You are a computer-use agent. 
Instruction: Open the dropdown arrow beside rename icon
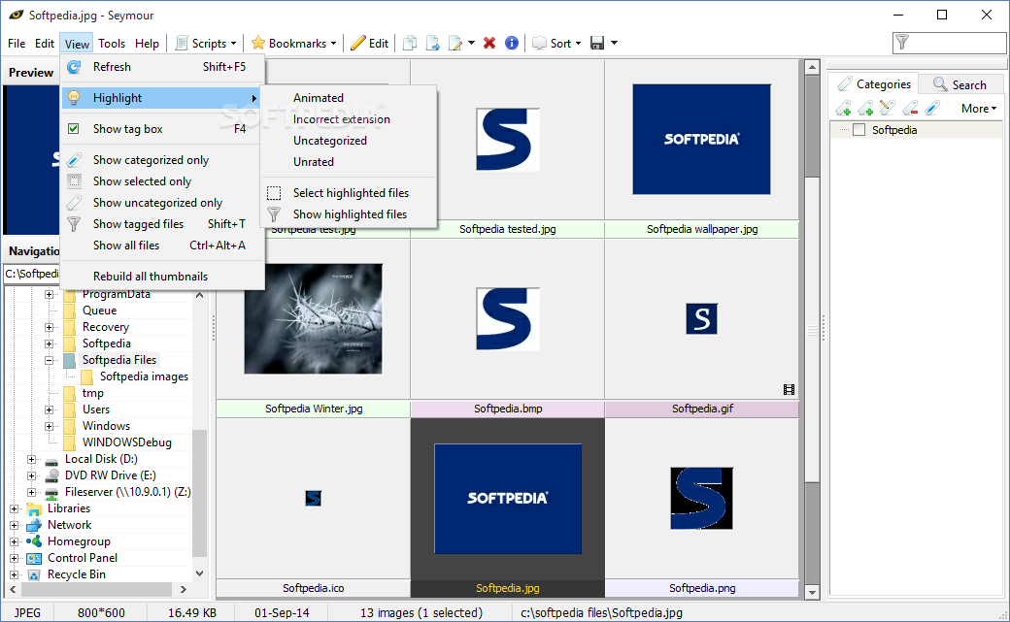(x=472, y=43)
